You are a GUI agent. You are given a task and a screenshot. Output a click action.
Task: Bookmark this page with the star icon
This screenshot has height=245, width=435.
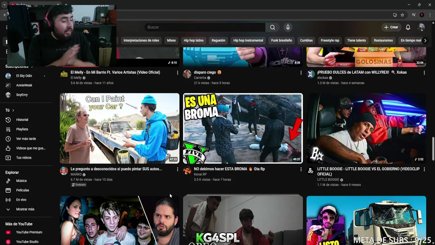tap(402, 15)
